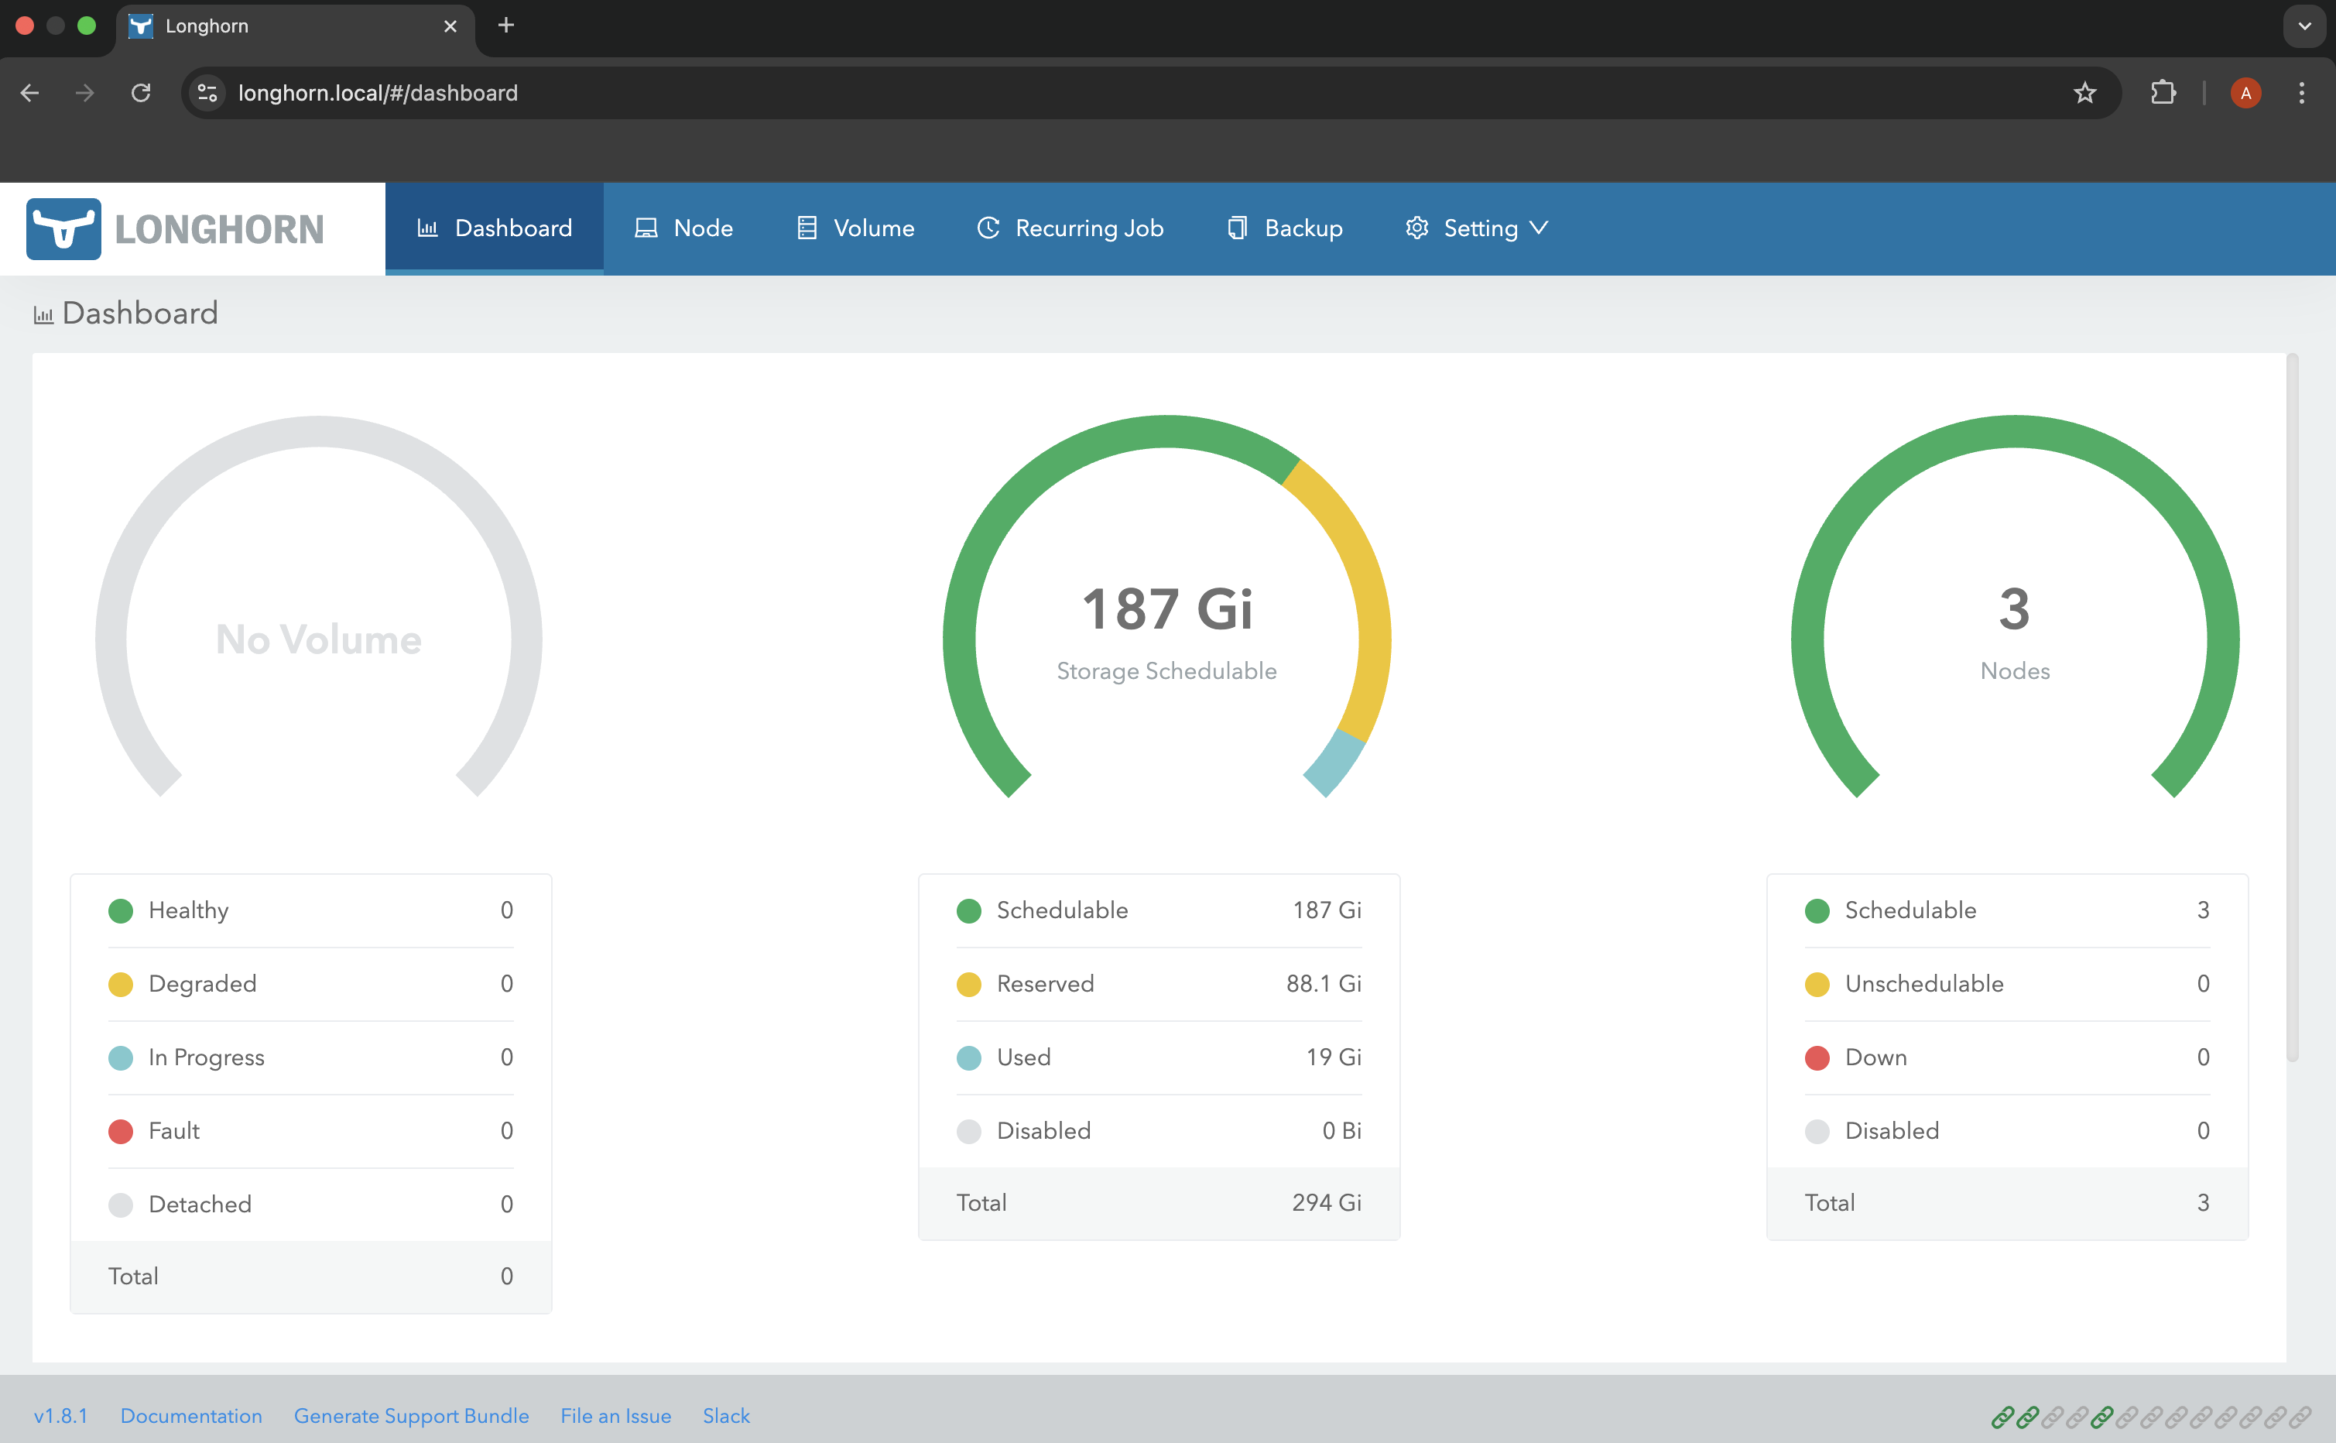Click inside the browser address bar
This screenshot has height=1443, width=2336.
(668, 93)
